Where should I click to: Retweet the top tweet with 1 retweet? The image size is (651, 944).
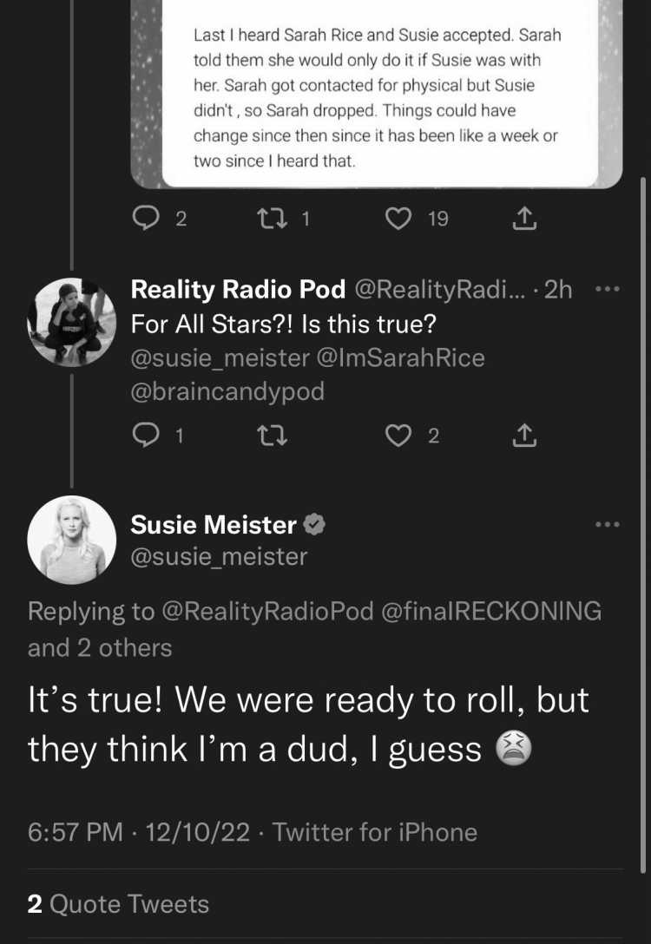pos(273,220)
